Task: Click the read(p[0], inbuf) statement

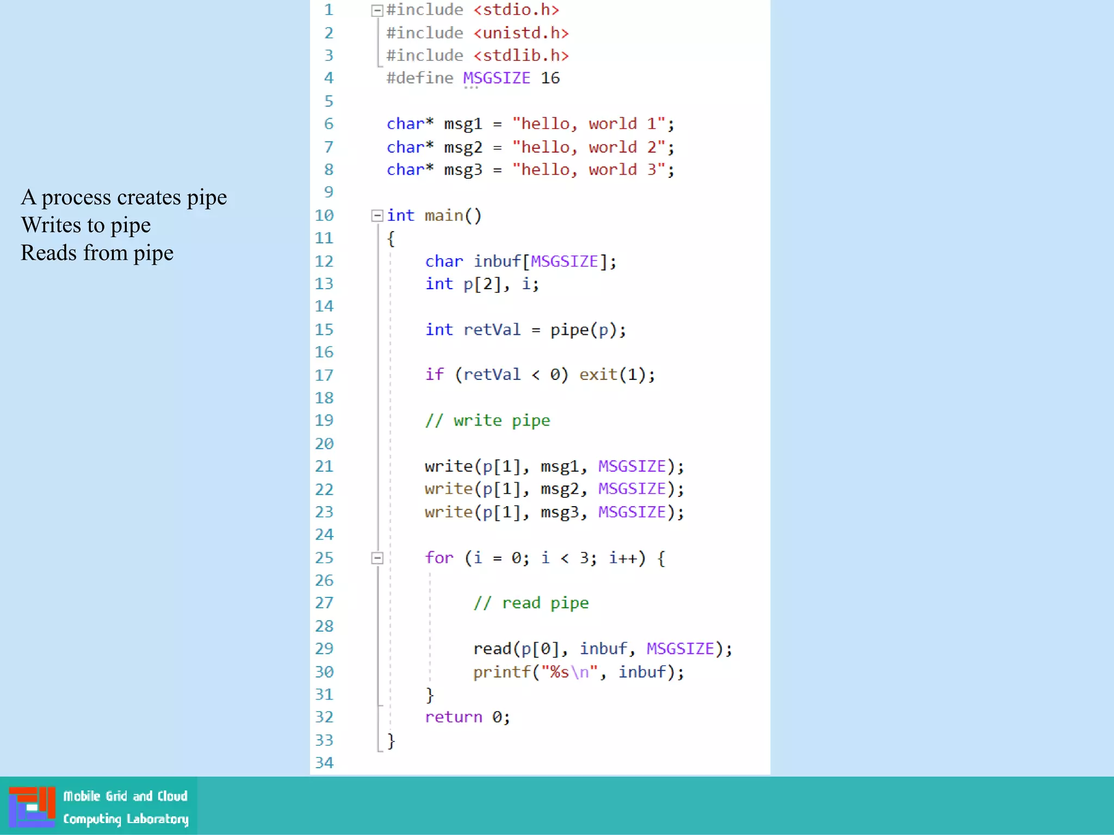Action: click(602, 649)
